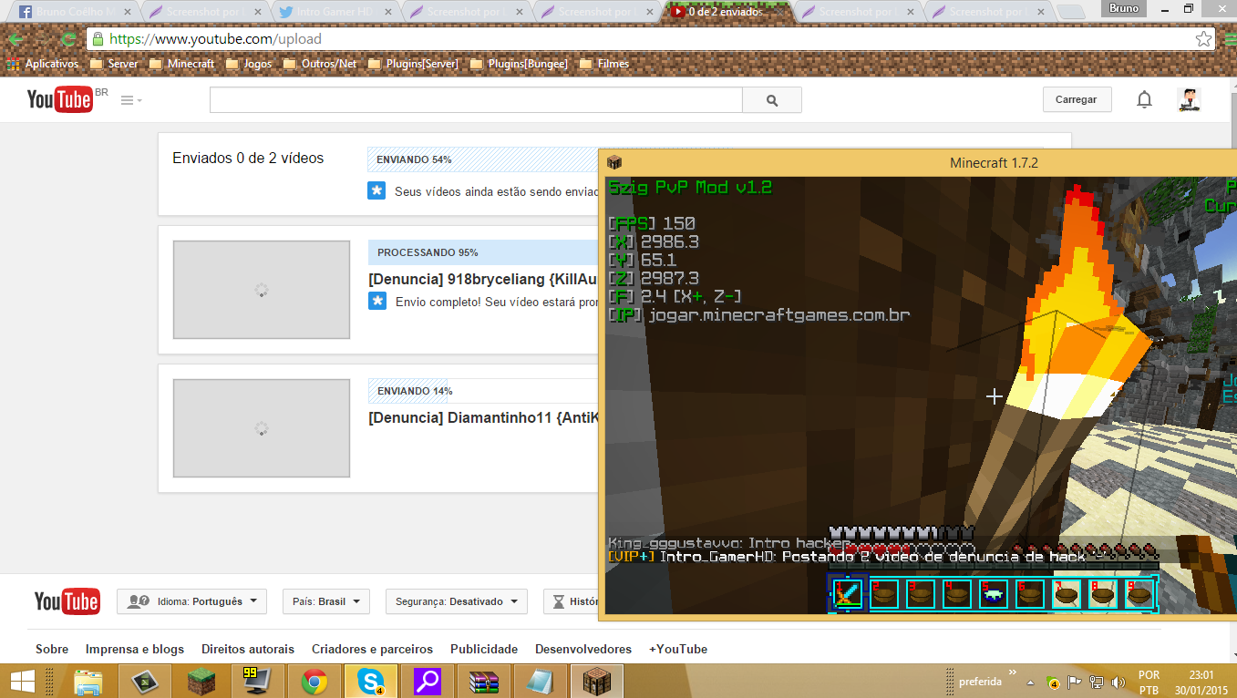Click the [Denuncia] 918bryceliang video title
Viewport: 1237px width, 698px height.
483,280
